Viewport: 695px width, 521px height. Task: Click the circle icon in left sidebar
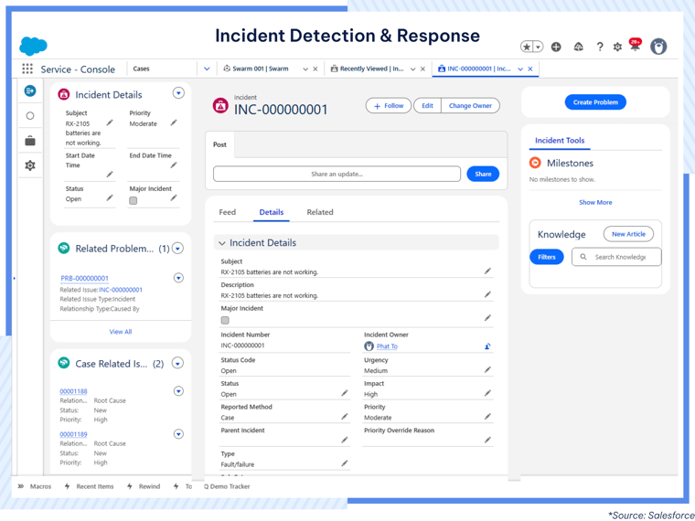[x=30, y=116]
